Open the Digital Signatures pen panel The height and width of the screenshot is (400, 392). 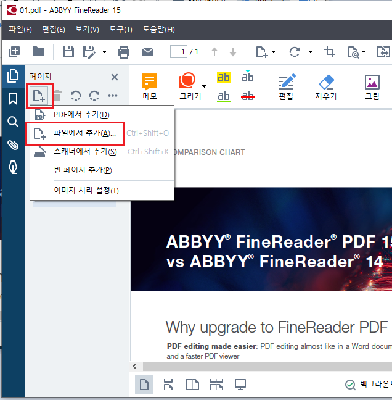pos(13,168)
